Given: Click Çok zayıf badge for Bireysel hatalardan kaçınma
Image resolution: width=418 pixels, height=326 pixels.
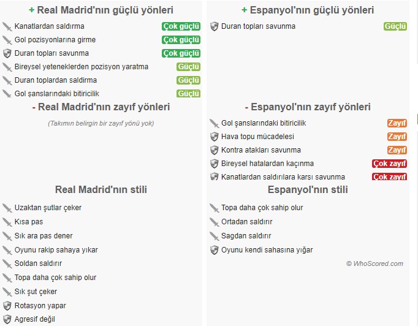Looking at the screenshot, I should tap(389, 164).
